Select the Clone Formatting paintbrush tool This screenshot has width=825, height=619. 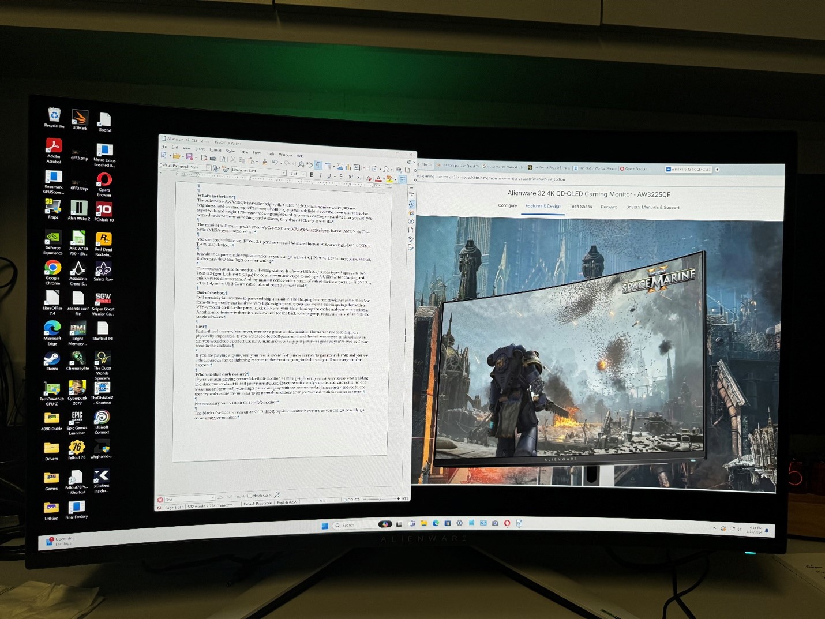coord(264,162)
